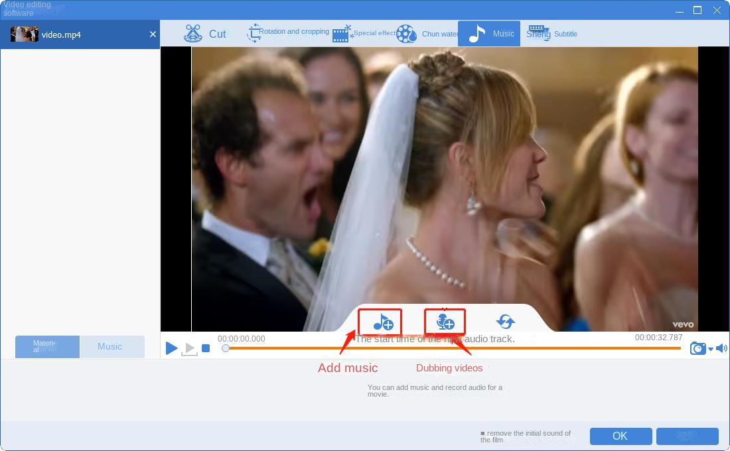Viewport: 730px width, 451px height.
Task: Click the blank button beside OK
Action: point(687,436)
